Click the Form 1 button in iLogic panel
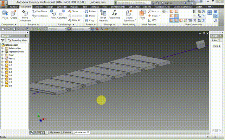The width and height of the screenshot is (225, 140). (217, 46)
